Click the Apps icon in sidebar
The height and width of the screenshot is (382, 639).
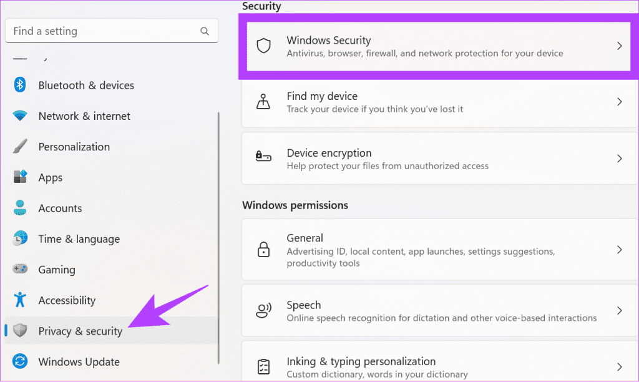coord(20,177)
